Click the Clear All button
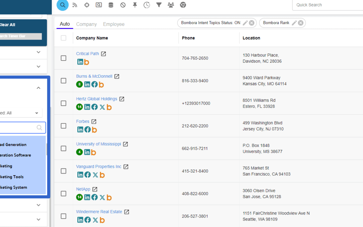The width and height of the screenshot is (363, 227). coord(8,25)
